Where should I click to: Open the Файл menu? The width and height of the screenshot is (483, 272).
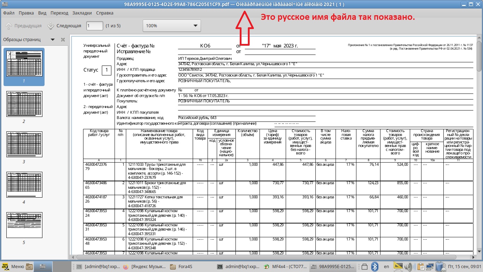(9, 13)
